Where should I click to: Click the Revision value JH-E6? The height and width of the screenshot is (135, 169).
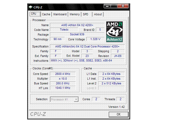(x=118, y=56)
